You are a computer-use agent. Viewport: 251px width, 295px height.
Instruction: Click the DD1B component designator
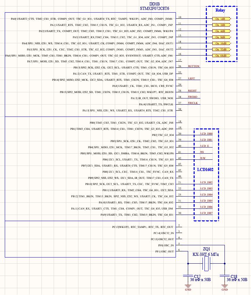tap(155, 4)
